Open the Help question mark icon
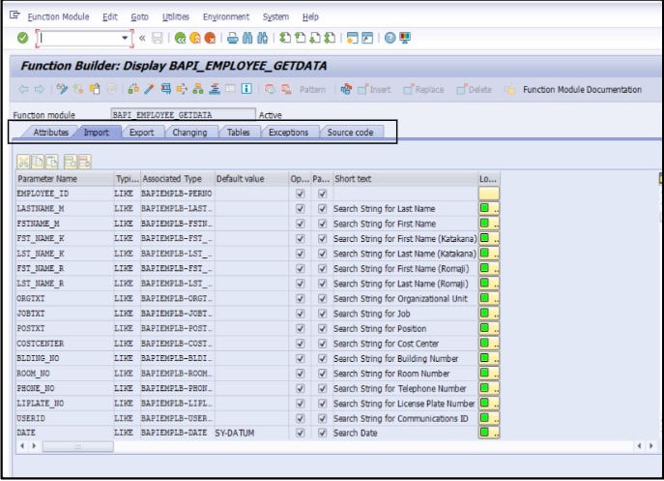This screenshot has width=664, height=481. click(x=390, y=38)
